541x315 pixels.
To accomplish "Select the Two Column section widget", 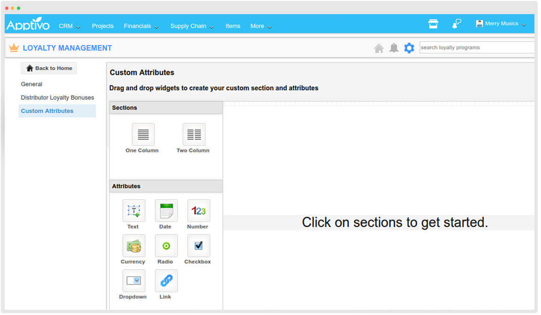I will coord(194,135).
